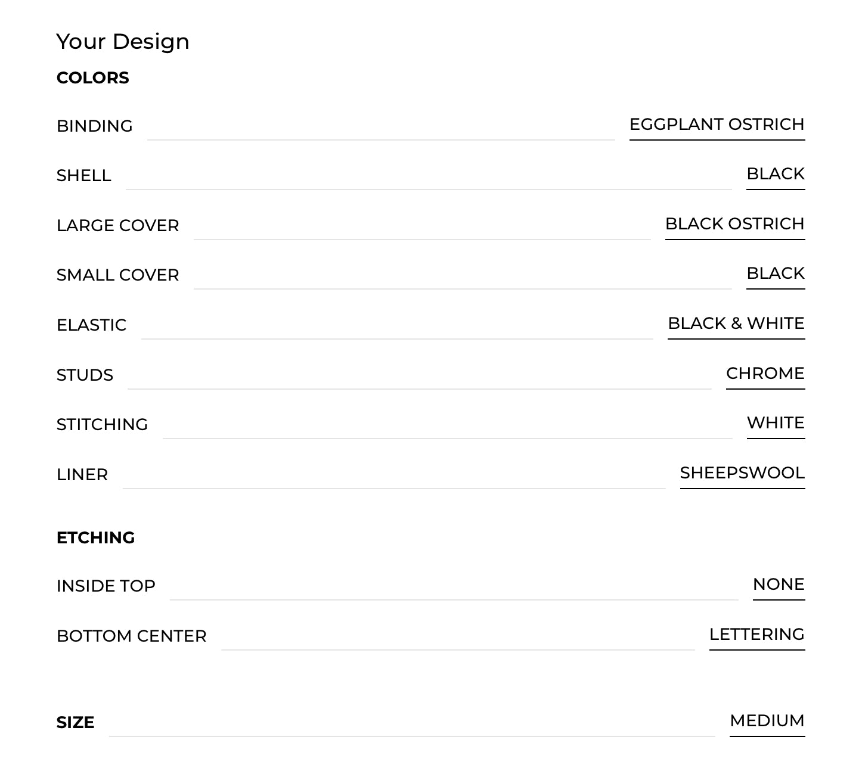Click the SHELL row label

pyautogui.click(x=84, y=176)
